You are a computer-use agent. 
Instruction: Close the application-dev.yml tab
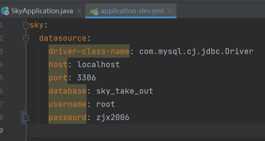tap(170, 11)
